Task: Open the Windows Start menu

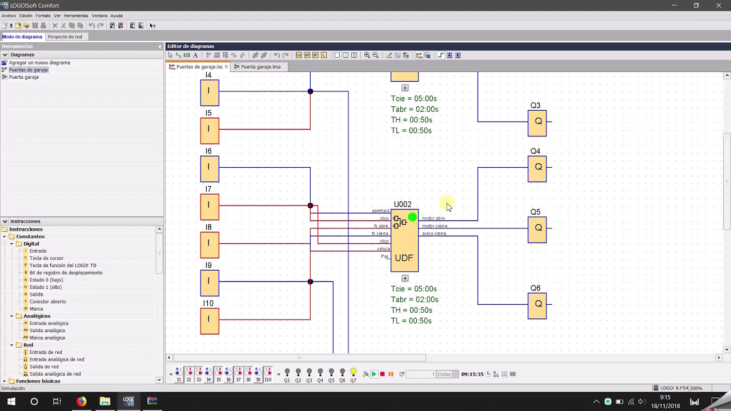Action: (x=11, y=401)
